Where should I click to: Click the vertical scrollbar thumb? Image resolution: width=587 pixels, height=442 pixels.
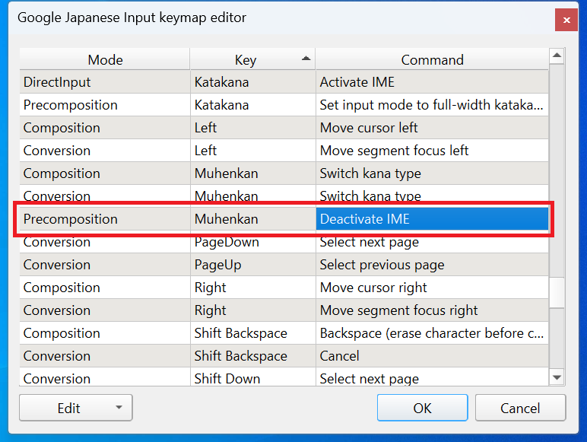(557, 293)
